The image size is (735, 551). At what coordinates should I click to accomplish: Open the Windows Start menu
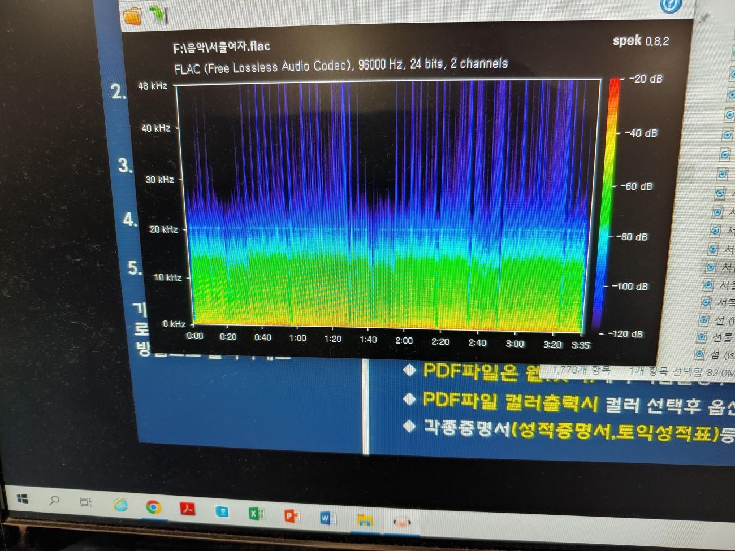point(23,499)
